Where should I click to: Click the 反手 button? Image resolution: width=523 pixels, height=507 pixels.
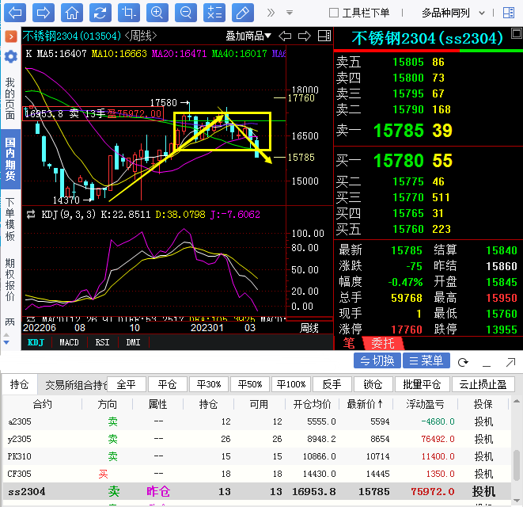click(332, 384)
